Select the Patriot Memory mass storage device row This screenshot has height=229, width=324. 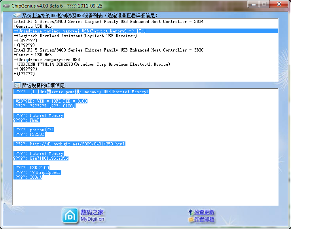point(145,31)
